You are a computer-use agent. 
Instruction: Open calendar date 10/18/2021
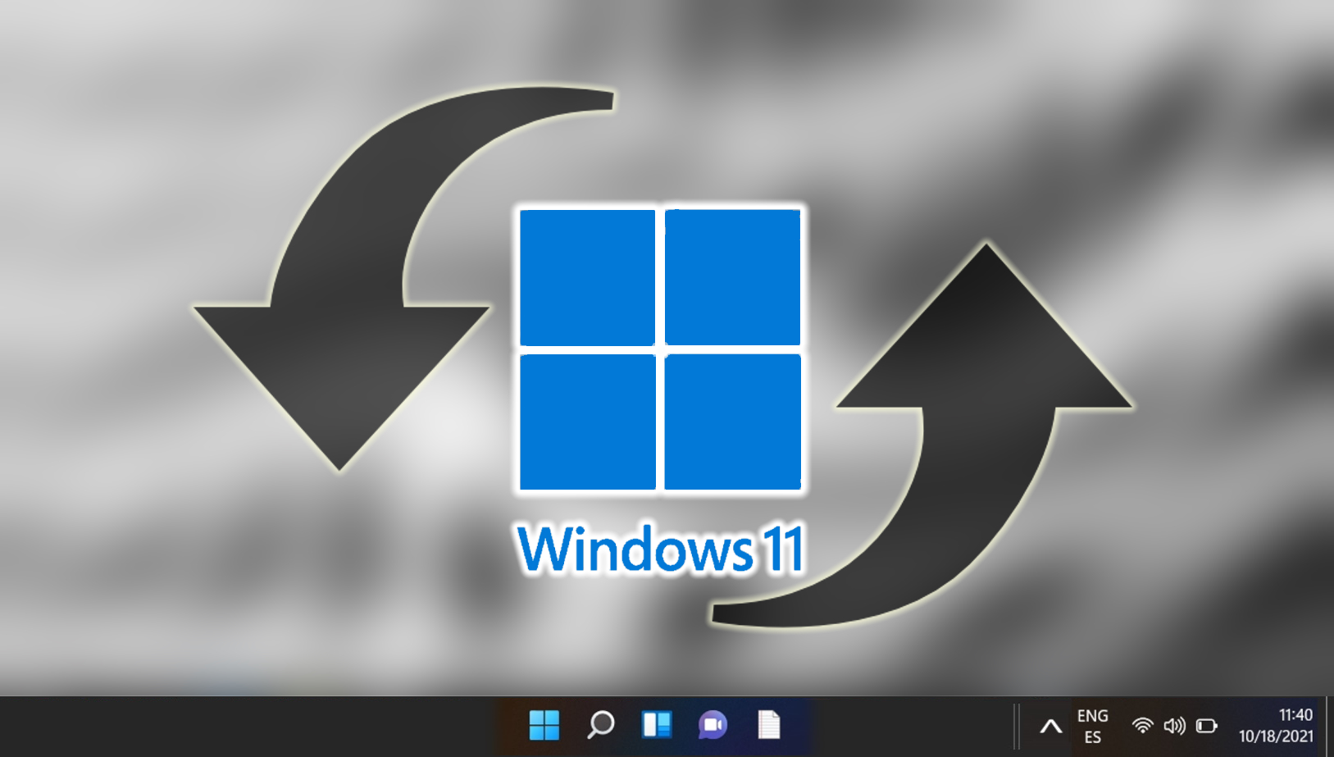(1276, 736)
